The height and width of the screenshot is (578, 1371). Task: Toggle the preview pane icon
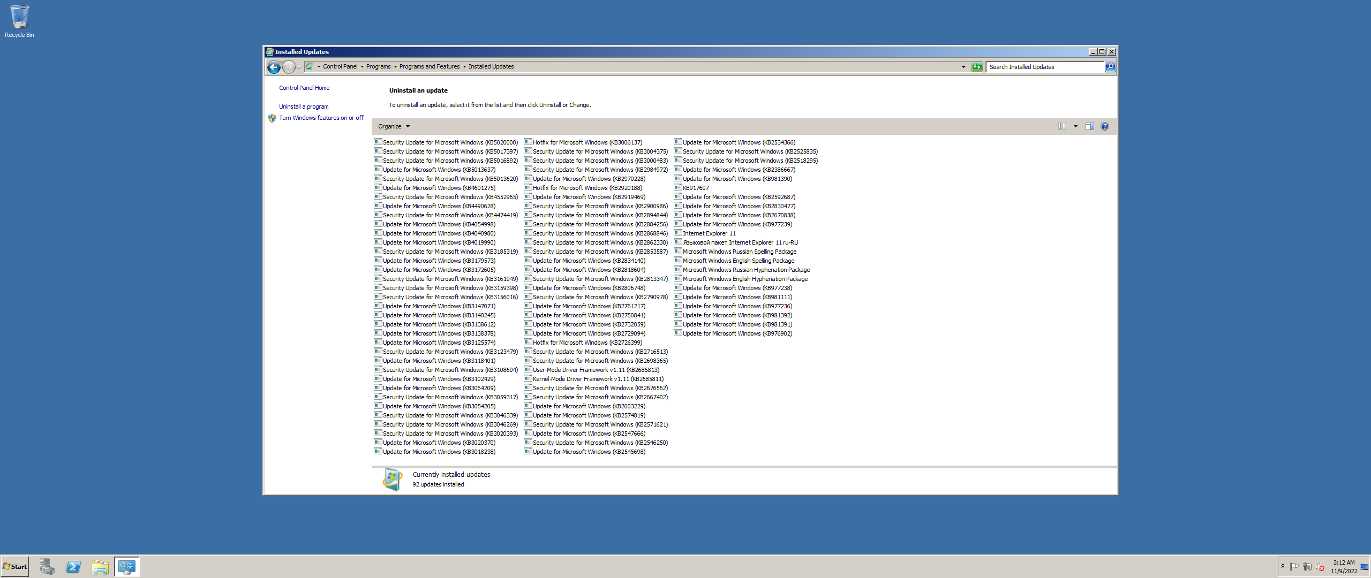(1090, 126)
